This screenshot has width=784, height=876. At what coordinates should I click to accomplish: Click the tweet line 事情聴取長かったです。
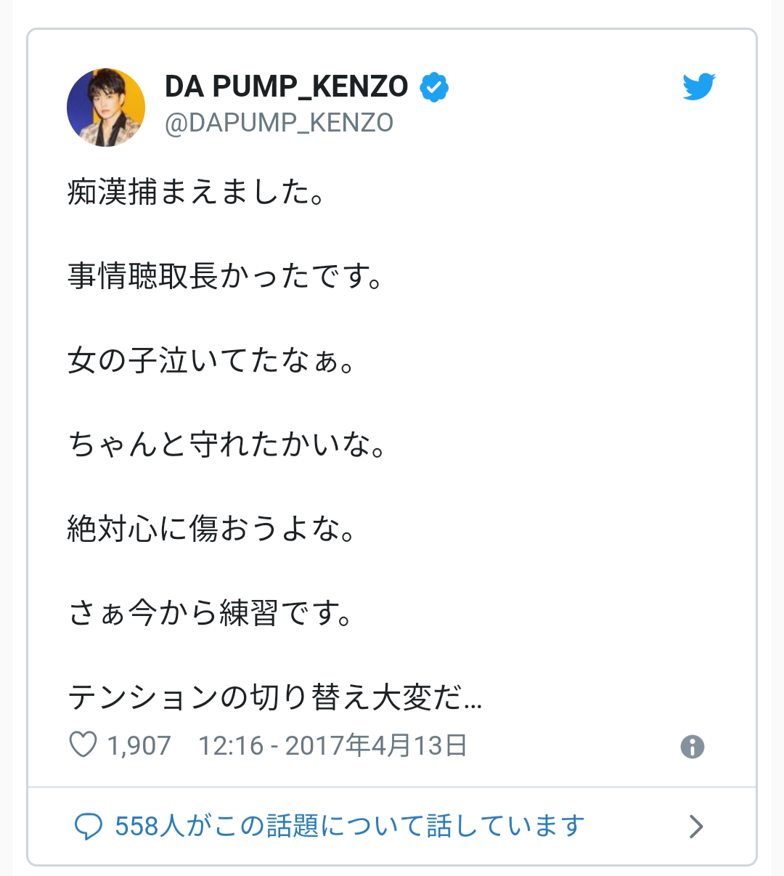226,277
